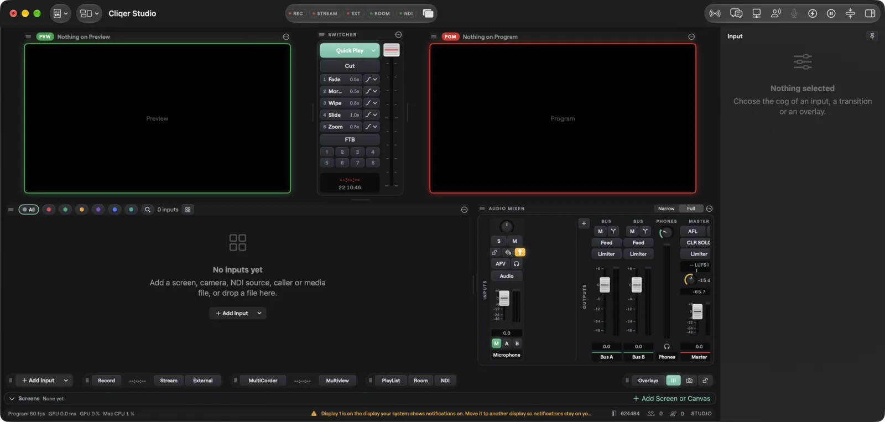885x422 pixels.
Task: Toggle the STREAM indicator in top bar
Action: (x=325, y=13)
